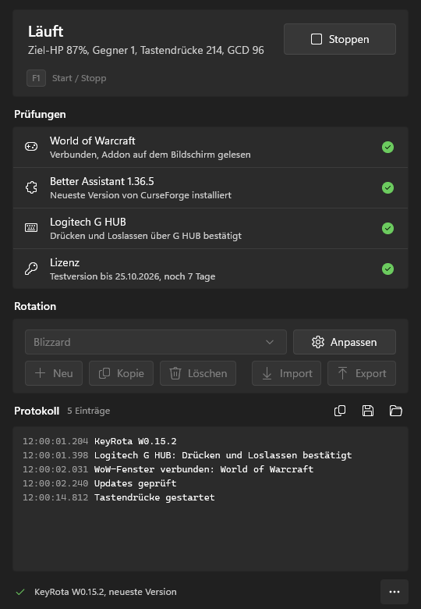Click log entry 'Tastendrücke gestartet'
This screenshot has width=421, height=609.
tap(154, 497)
